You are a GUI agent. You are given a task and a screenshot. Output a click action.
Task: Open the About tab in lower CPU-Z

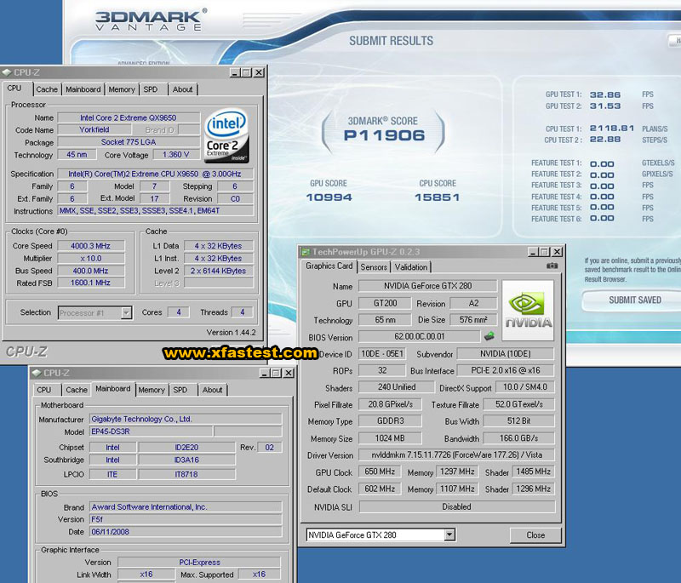pyautogui.click(x=212, y=390)
